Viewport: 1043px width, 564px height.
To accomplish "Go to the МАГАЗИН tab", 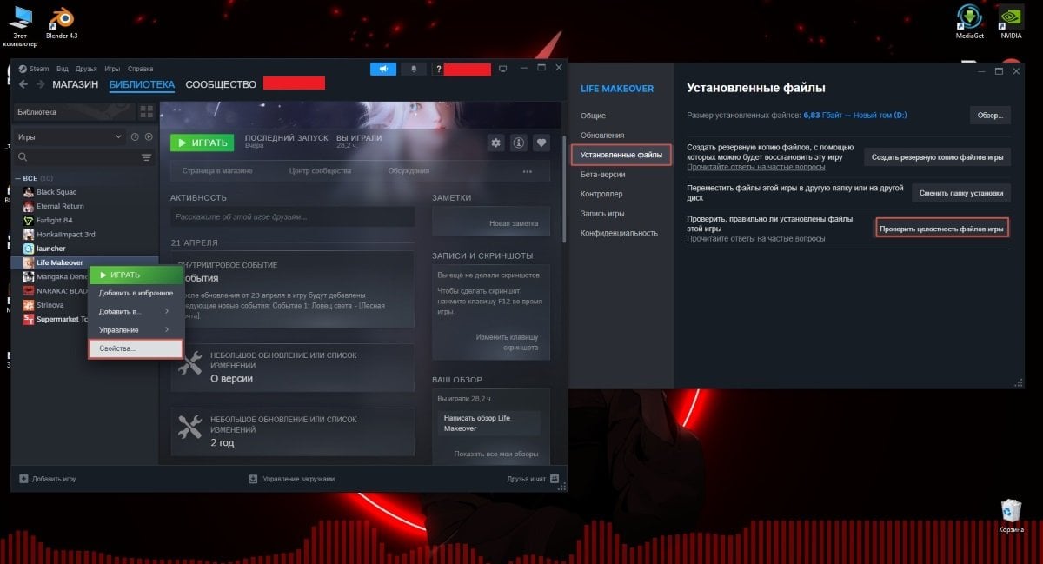I will (76, 84).
